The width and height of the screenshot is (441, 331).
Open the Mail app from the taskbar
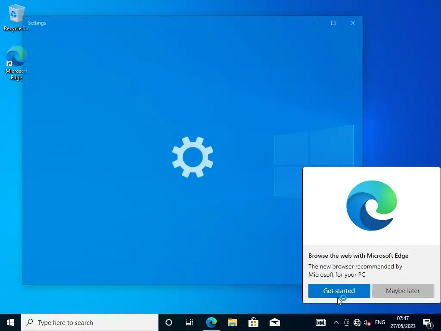pos(275,322)
